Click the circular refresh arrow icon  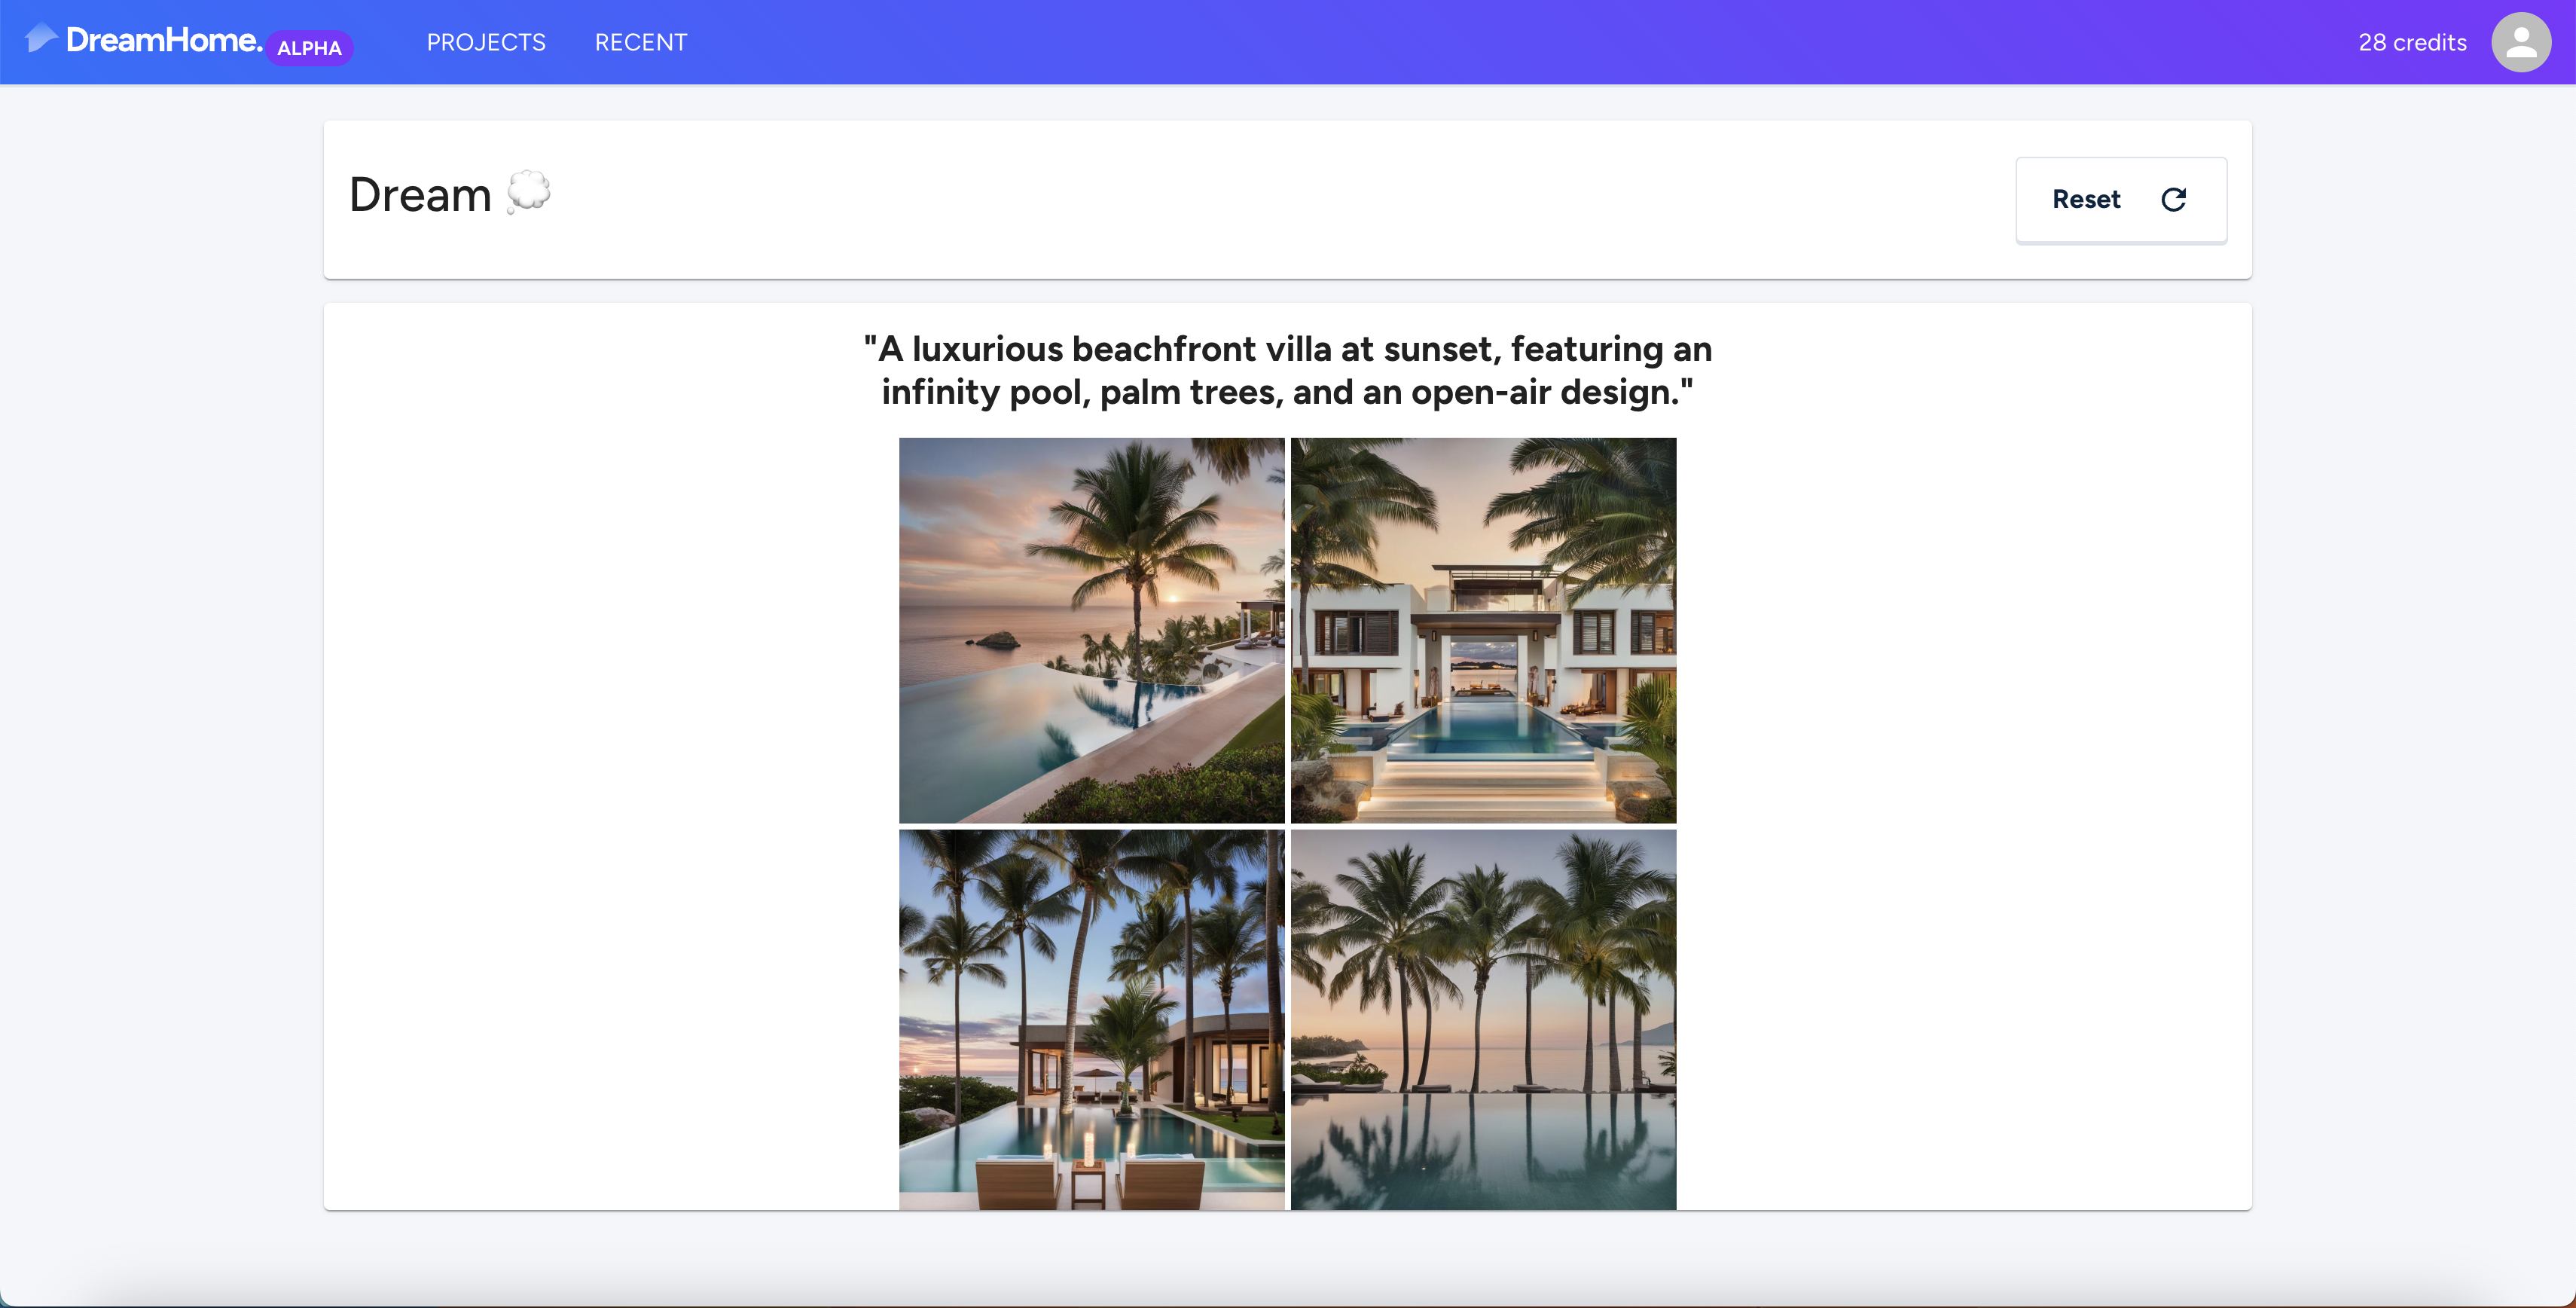[2173, 199]
